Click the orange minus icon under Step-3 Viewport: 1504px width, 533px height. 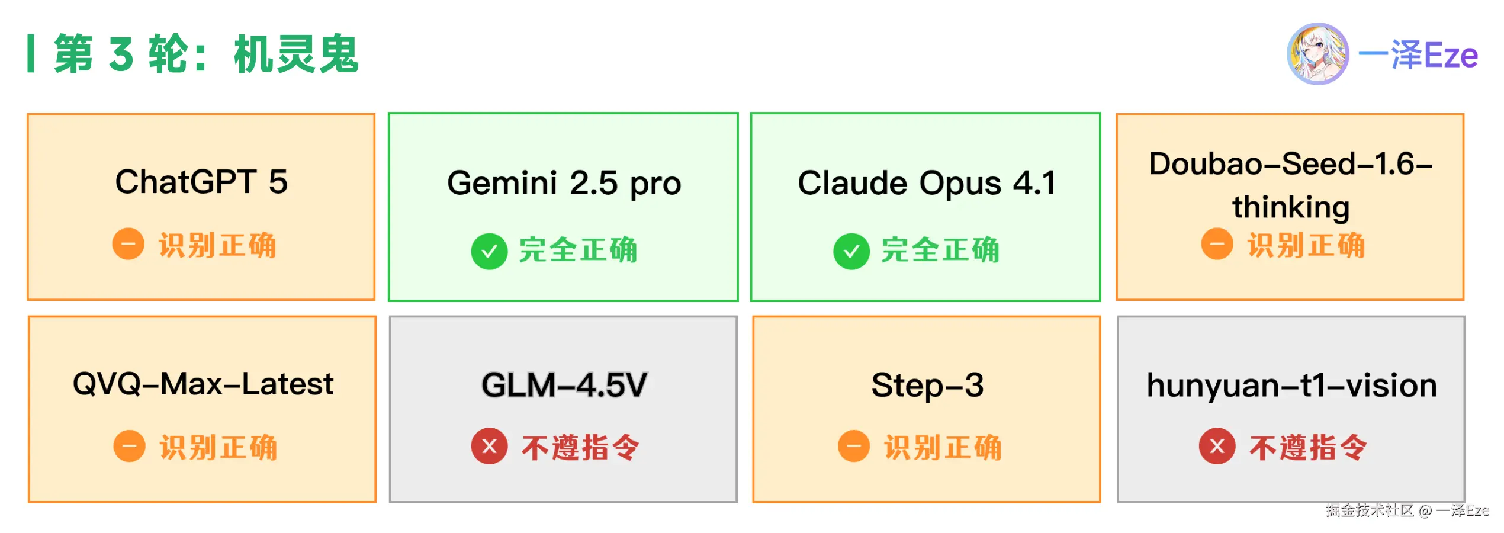point(853,446)
